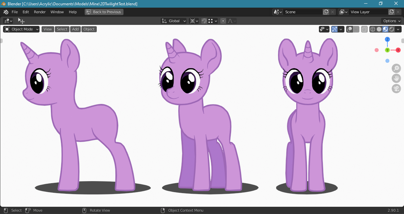Open the Render menu
Image resolution: width=404 pixels, height=214 pixels.
point(40,12)
